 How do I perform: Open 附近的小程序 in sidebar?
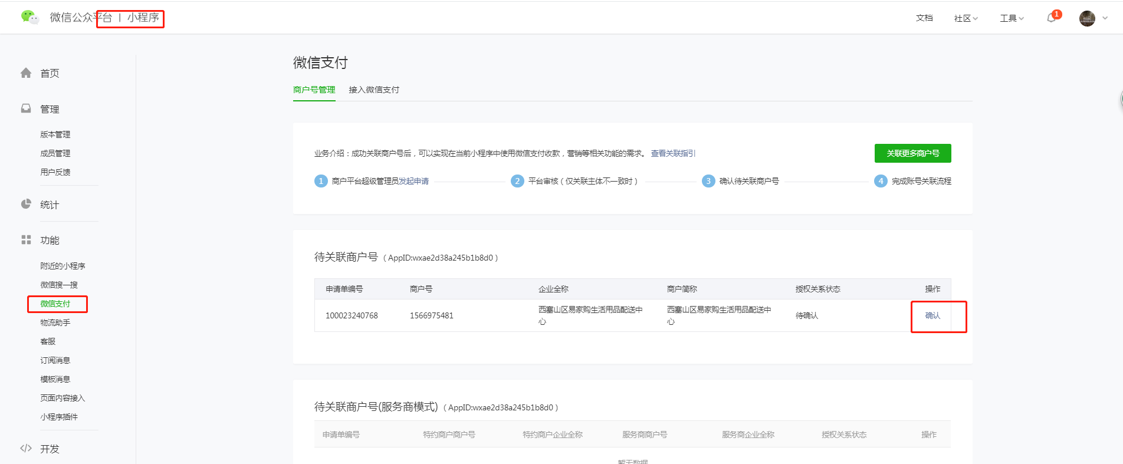[x=63, y=266]
